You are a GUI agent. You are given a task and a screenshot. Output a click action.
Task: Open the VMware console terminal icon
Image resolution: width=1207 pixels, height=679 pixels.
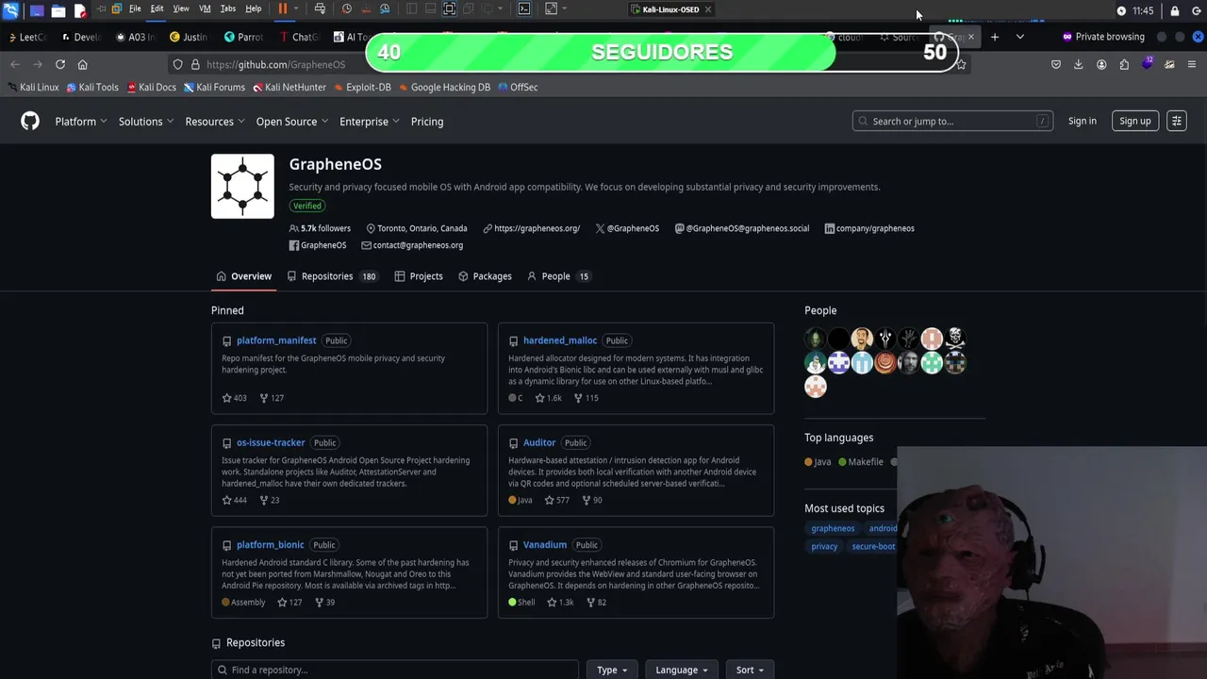(524, 8)
